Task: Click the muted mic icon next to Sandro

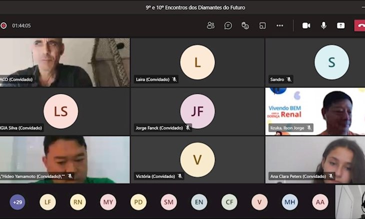Action: (289, 79)
